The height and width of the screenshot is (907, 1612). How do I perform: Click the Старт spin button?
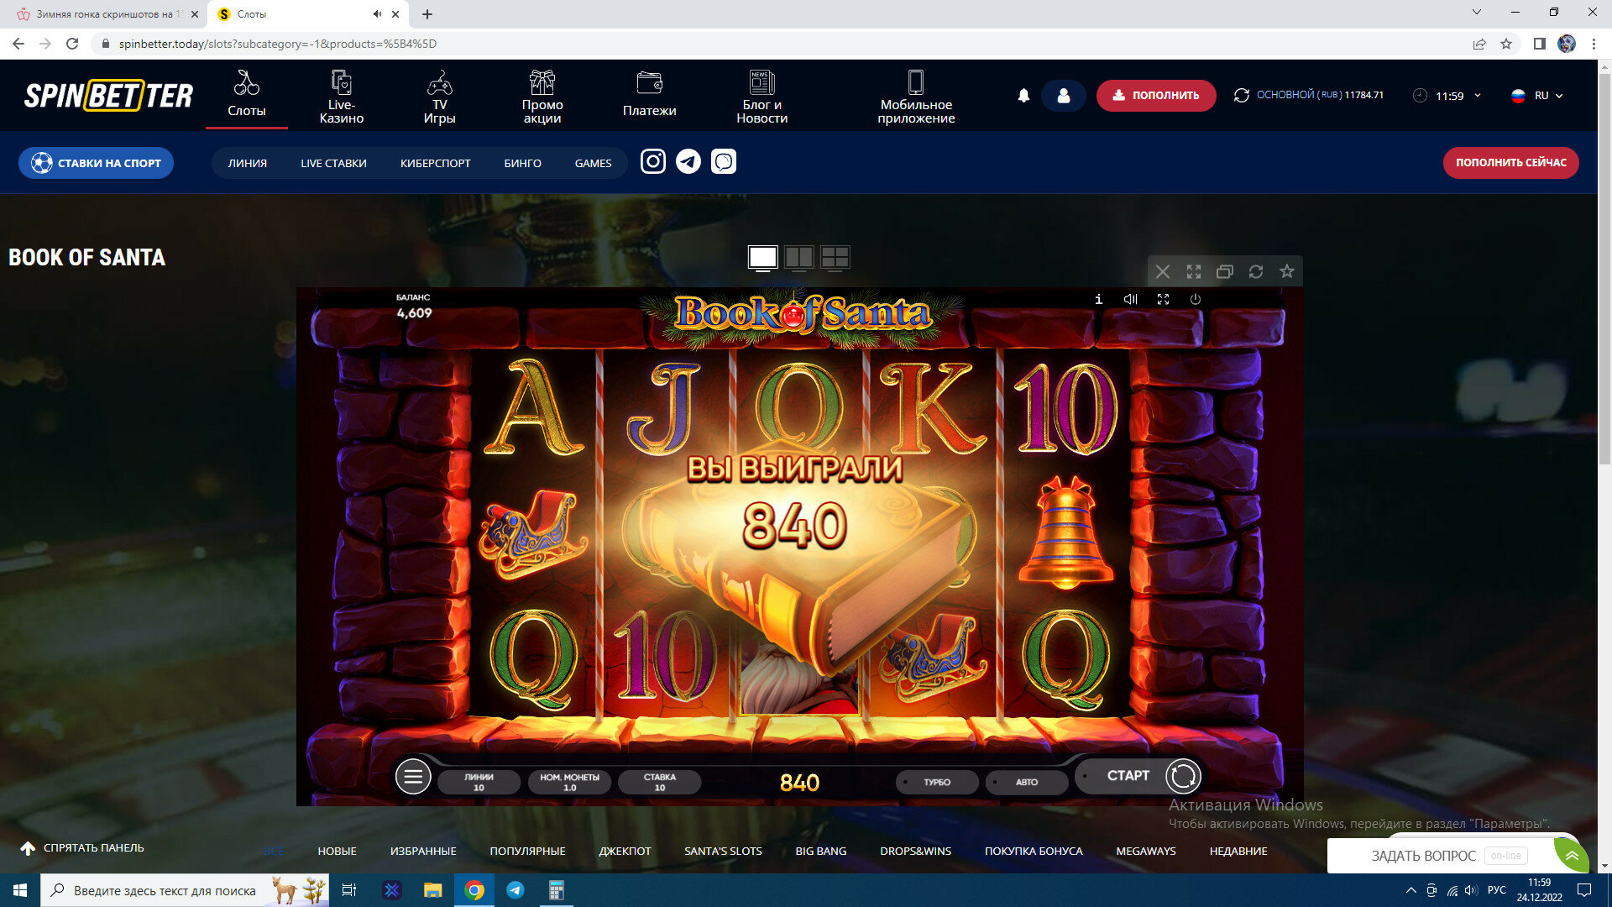point(1128,776)
